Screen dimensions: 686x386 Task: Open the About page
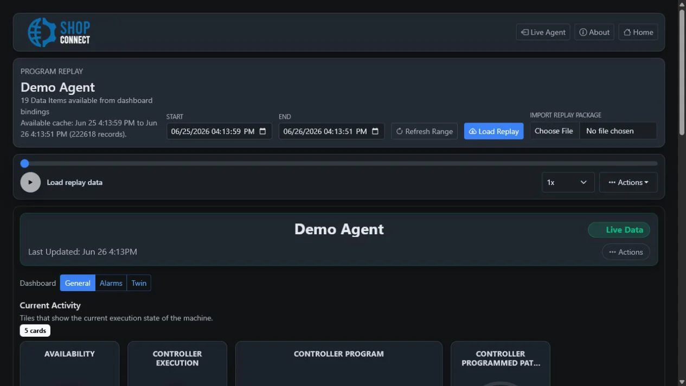(x=594, y=32)
